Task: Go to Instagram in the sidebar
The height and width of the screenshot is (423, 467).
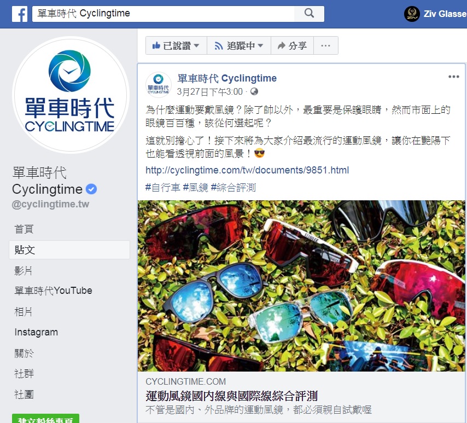Action: tap(36, 332)
